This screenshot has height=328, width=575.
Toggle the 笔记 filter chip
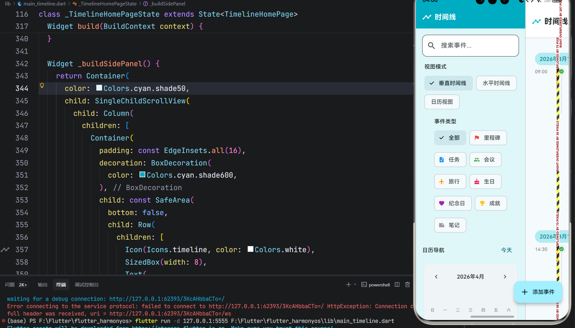click(x=450, y=225)
